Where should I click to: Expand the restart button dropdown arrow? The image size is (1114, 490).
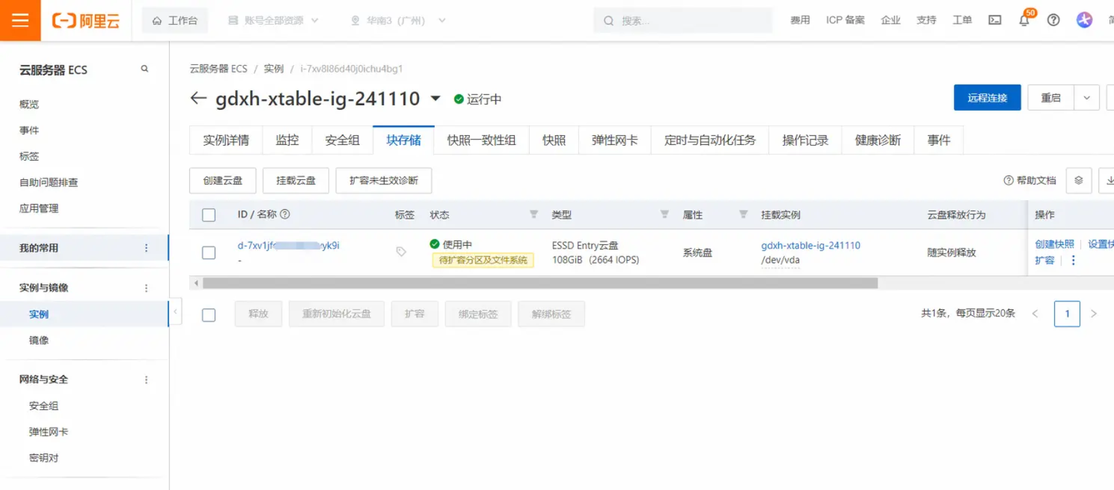[x=1086, y=98]
